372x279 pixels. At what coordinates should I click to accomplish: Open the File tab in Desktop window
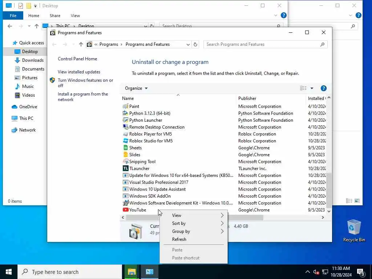pos(13,16)
